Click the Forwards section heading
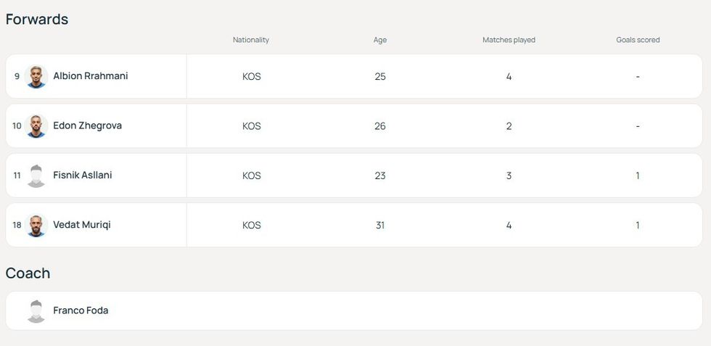The width and height of the screenshot is (711, 346). click(37, 20)
